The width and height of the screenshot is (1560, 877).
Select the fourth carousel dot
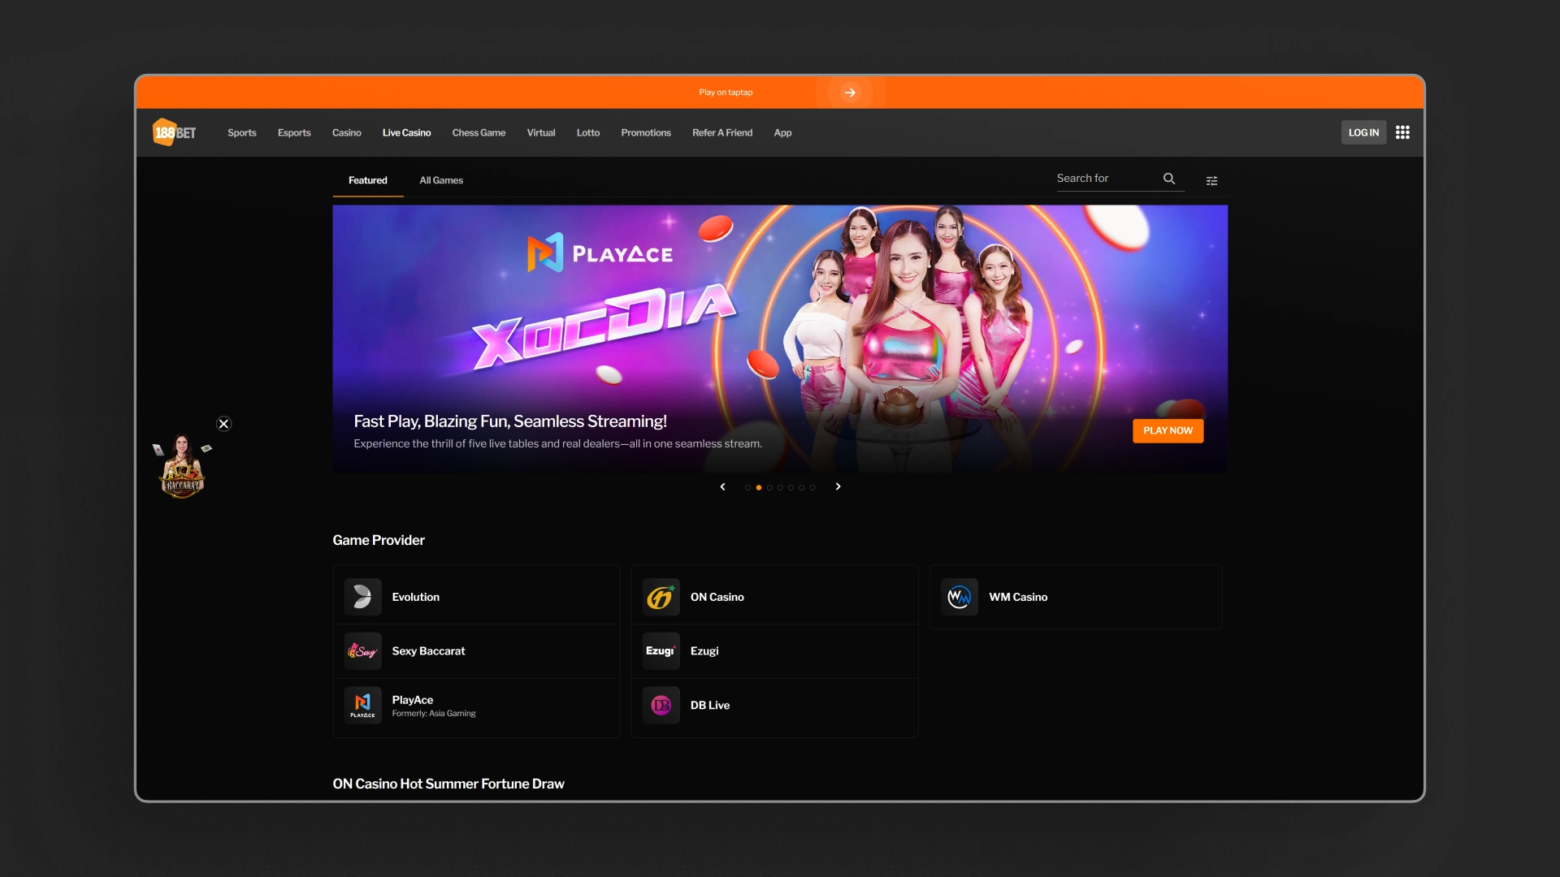click(x=780, y=487)
